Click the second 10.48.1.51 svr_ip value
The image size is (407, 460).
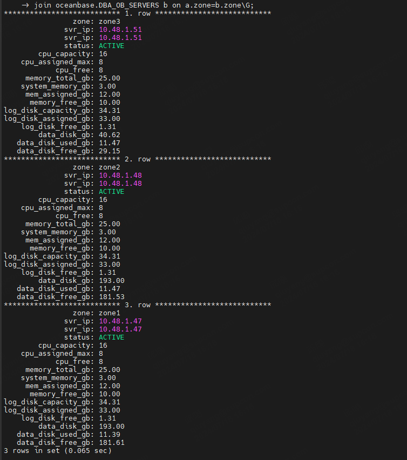[120, 38]
